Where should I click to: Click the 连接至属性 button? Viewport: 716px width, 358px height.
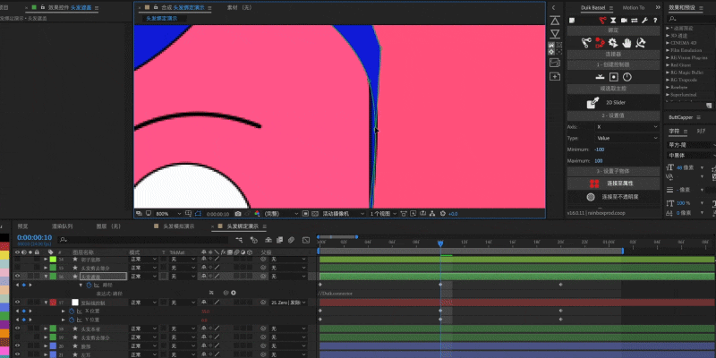[613, 183]
